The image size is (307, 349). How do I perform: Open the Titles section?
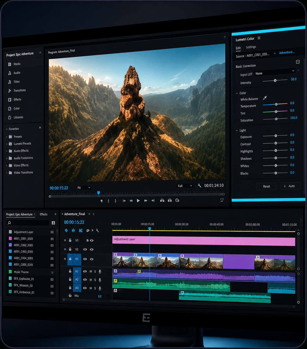(x=14, y=82)
